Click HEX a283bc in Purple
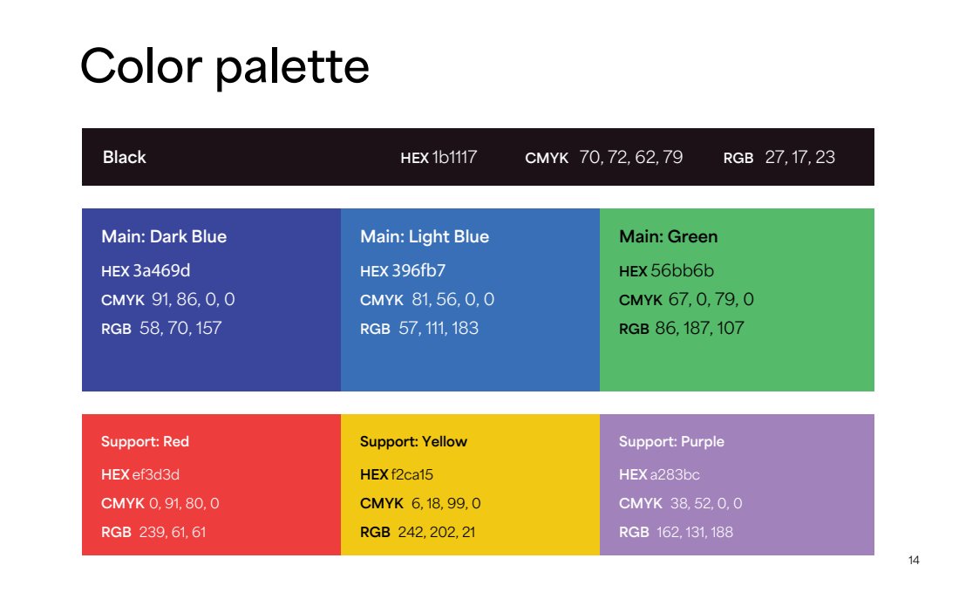The image size is (959, 599). pos(659,475)
